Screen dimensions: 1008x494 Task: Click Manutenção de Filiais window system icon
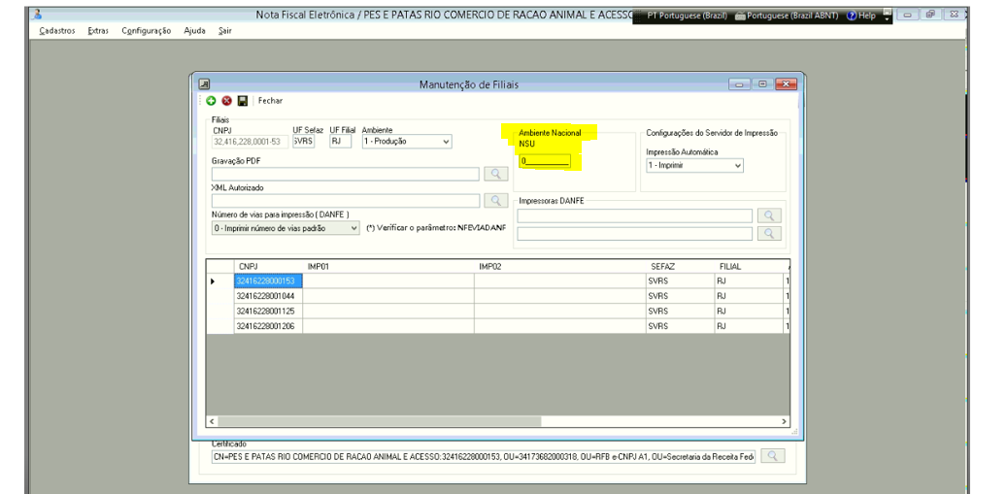tap(205, 83)
